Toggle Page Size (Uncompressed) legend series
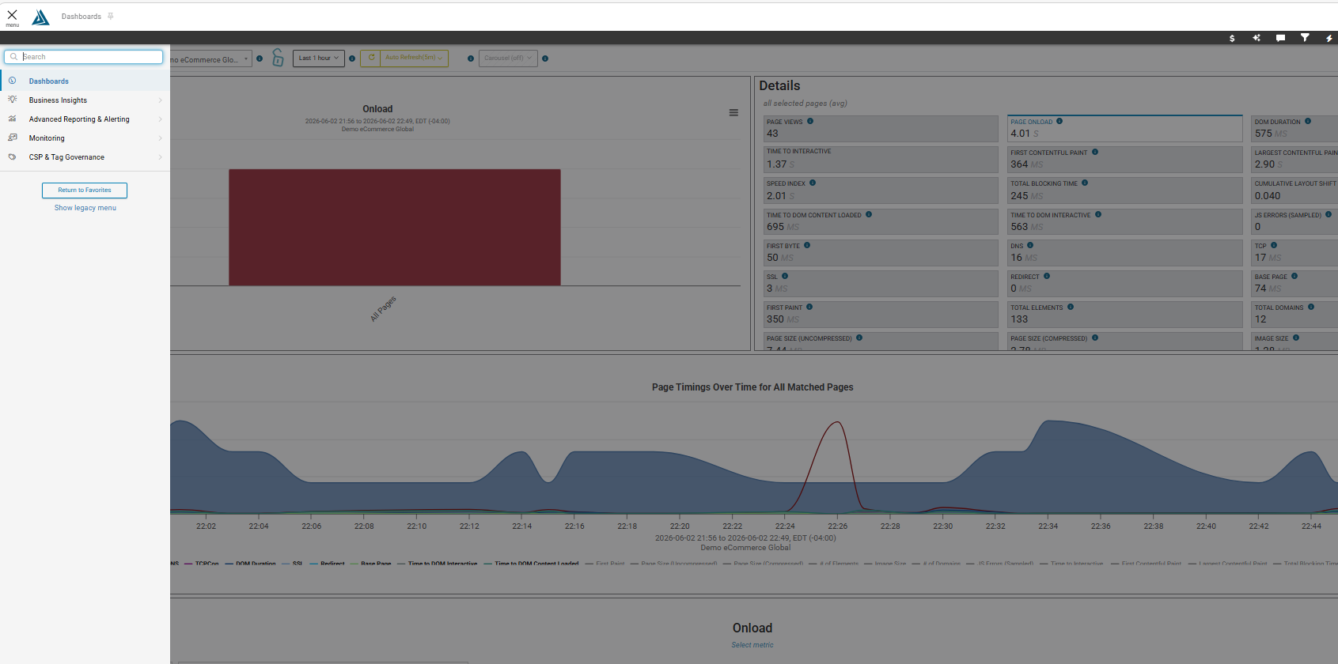Viewport: 1338px width, 664px height. pos(674,564)
